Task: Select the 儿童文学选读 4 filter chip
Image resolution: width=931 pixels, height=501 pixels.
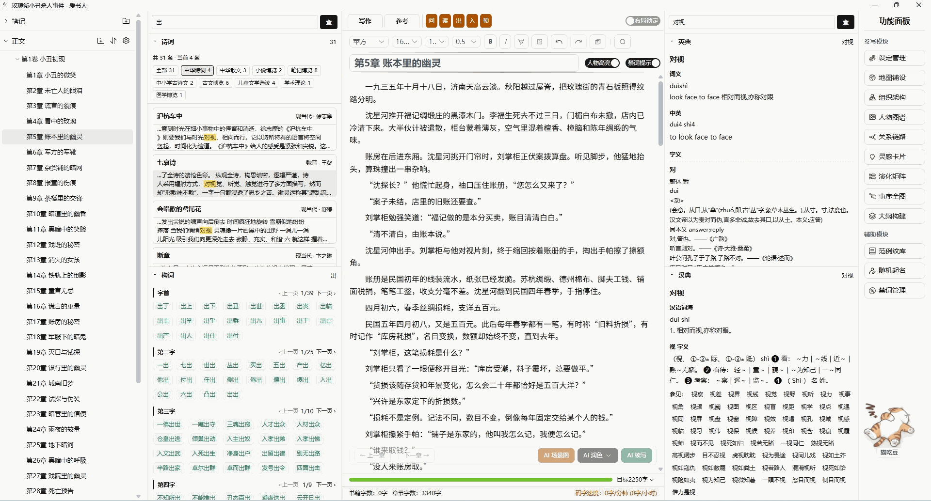Action: tap(257, 83)
